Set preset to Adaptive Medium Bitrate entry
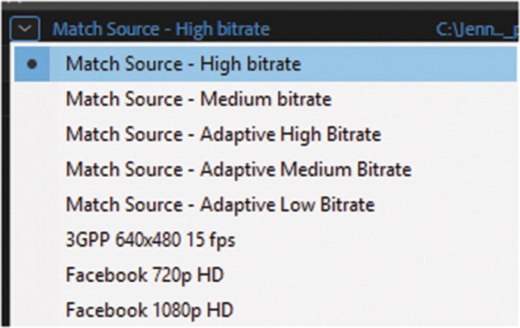Image resolution: width=520 pixels, height=328 pixels. pyautogui.click(x=238, y=169)
